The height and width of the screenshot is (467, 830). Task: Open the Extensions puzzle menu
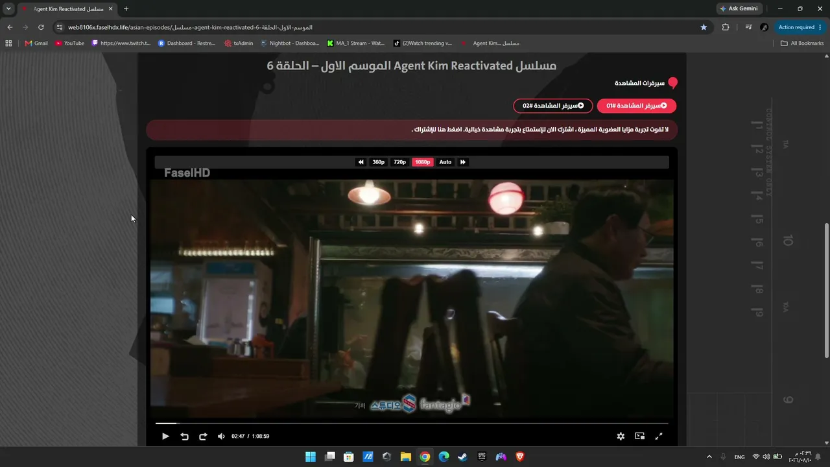pos(726,27)
